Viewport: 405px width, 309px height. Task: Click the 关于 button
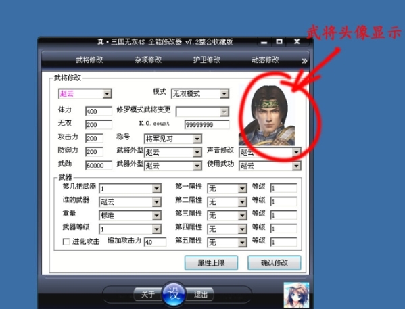coord(148,294)
